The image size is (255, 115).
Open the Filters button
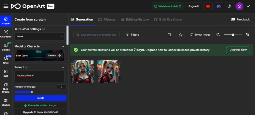(132, 35)
